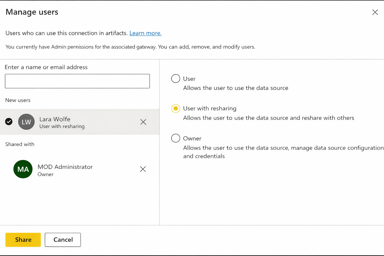The height and width of the screenshot is (256, 384).
Task: Select the MOD Administrator name text
Action: click(x=65, y=167)
